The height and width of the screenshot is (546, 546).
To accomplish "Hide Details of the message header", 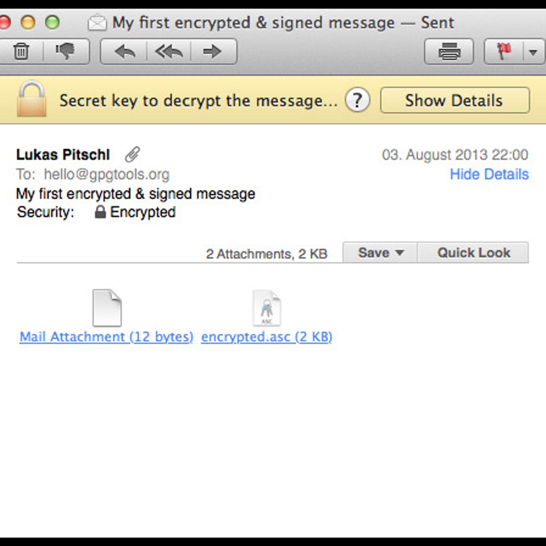I will (489, 174).
